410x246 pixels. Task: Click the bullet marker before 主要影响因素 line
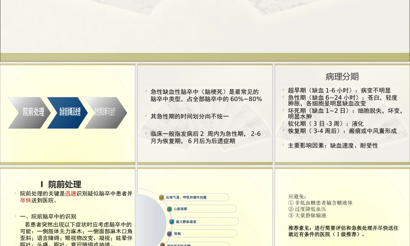[x=283, y=145]
